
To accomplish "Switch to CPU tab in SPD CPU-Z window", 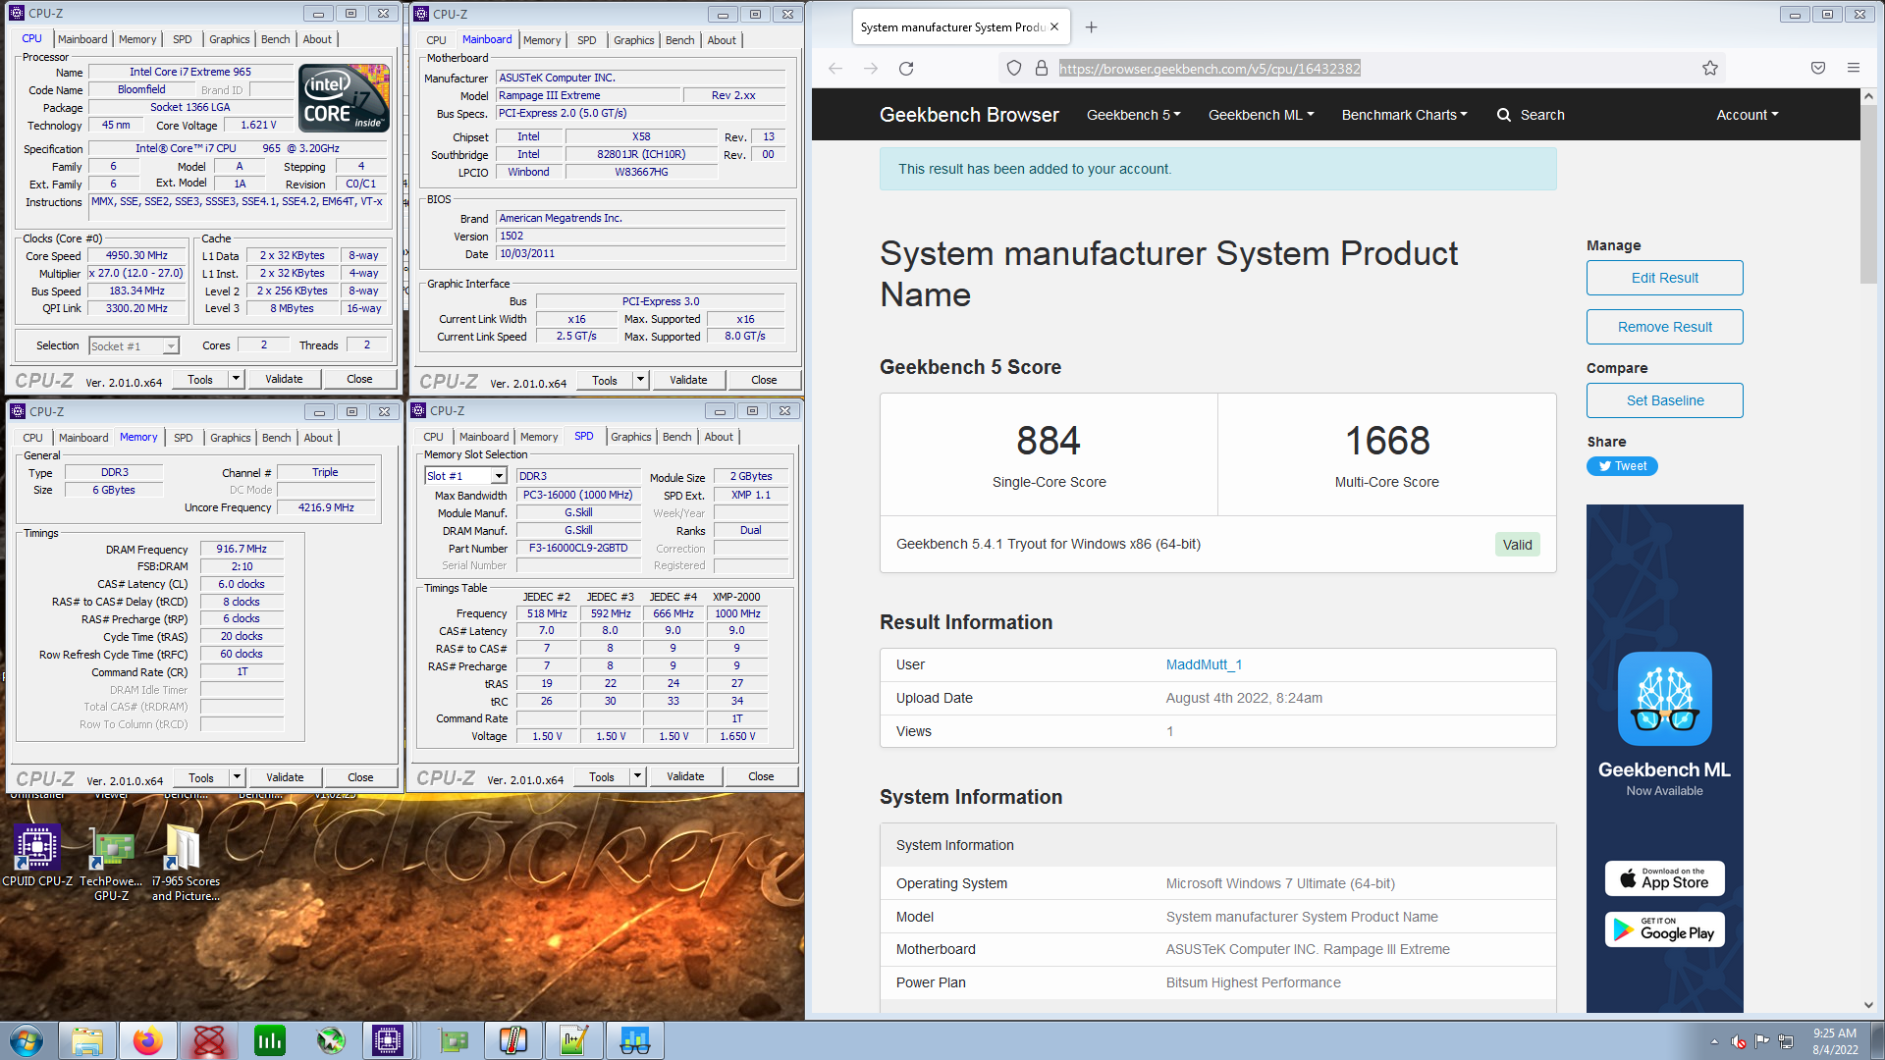I will (433, 437).
